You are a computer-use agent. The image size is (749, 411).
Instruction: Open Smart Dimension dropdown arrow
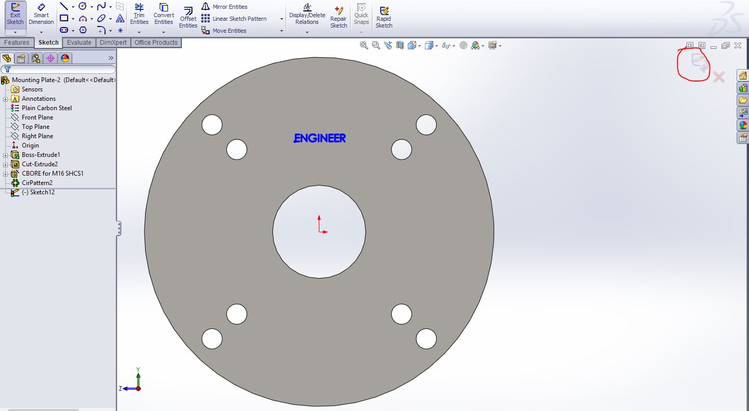click(x=41, y=32)
